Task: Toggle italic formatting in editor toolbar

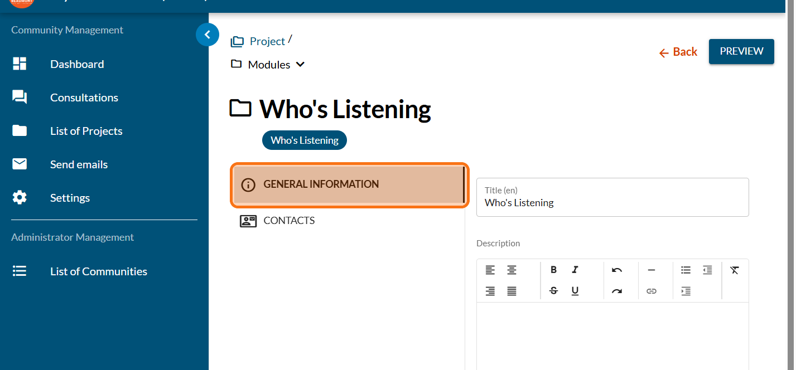Action: 575,270
